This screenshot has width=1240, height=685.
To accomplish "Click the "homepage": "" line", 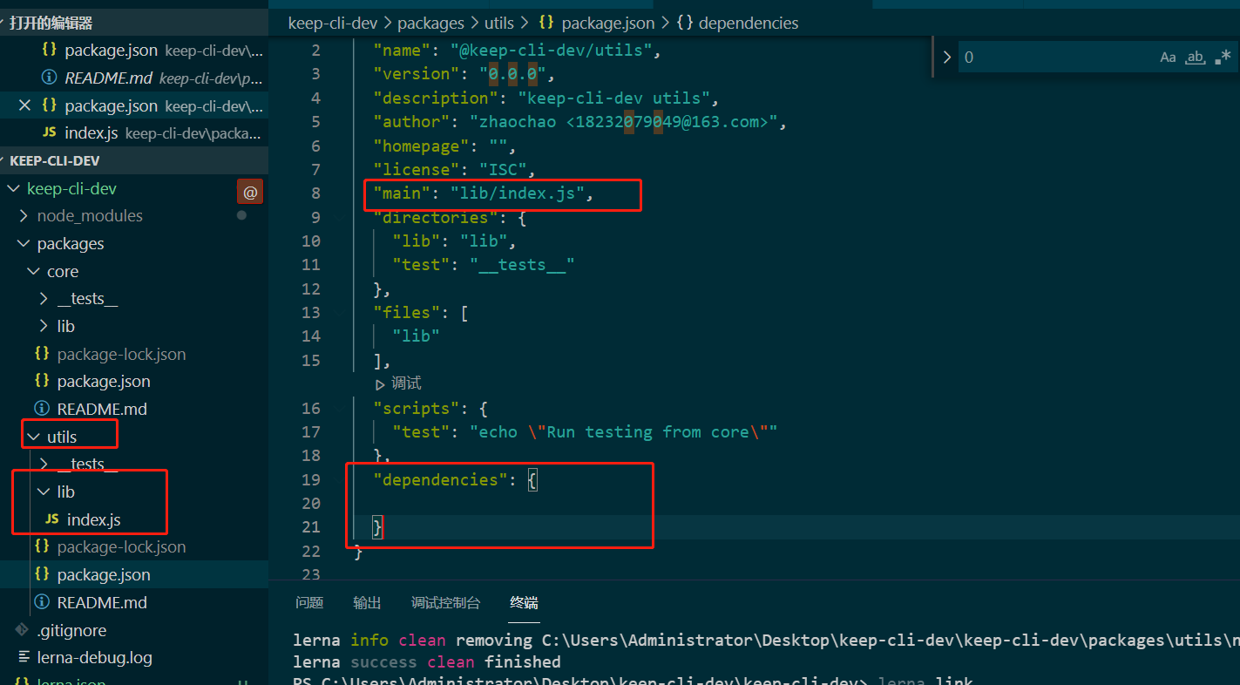I will 444,146.
